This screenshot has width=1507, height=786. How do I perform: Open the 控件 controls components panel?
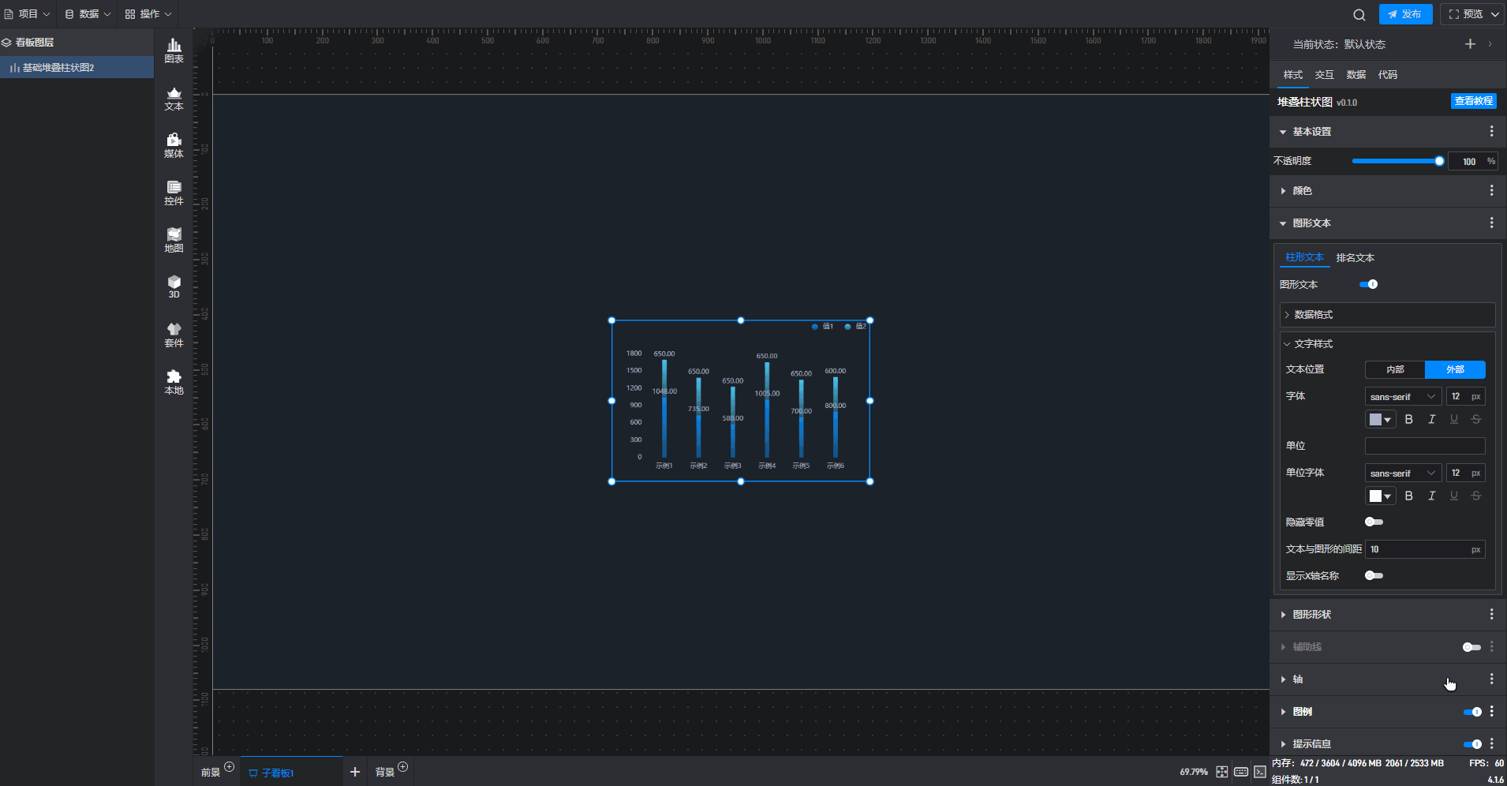pyautogui.click(x=174, y=193)
